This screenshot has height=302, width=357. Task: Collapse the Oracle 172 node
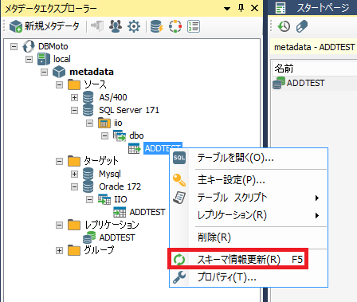point(75,186)
